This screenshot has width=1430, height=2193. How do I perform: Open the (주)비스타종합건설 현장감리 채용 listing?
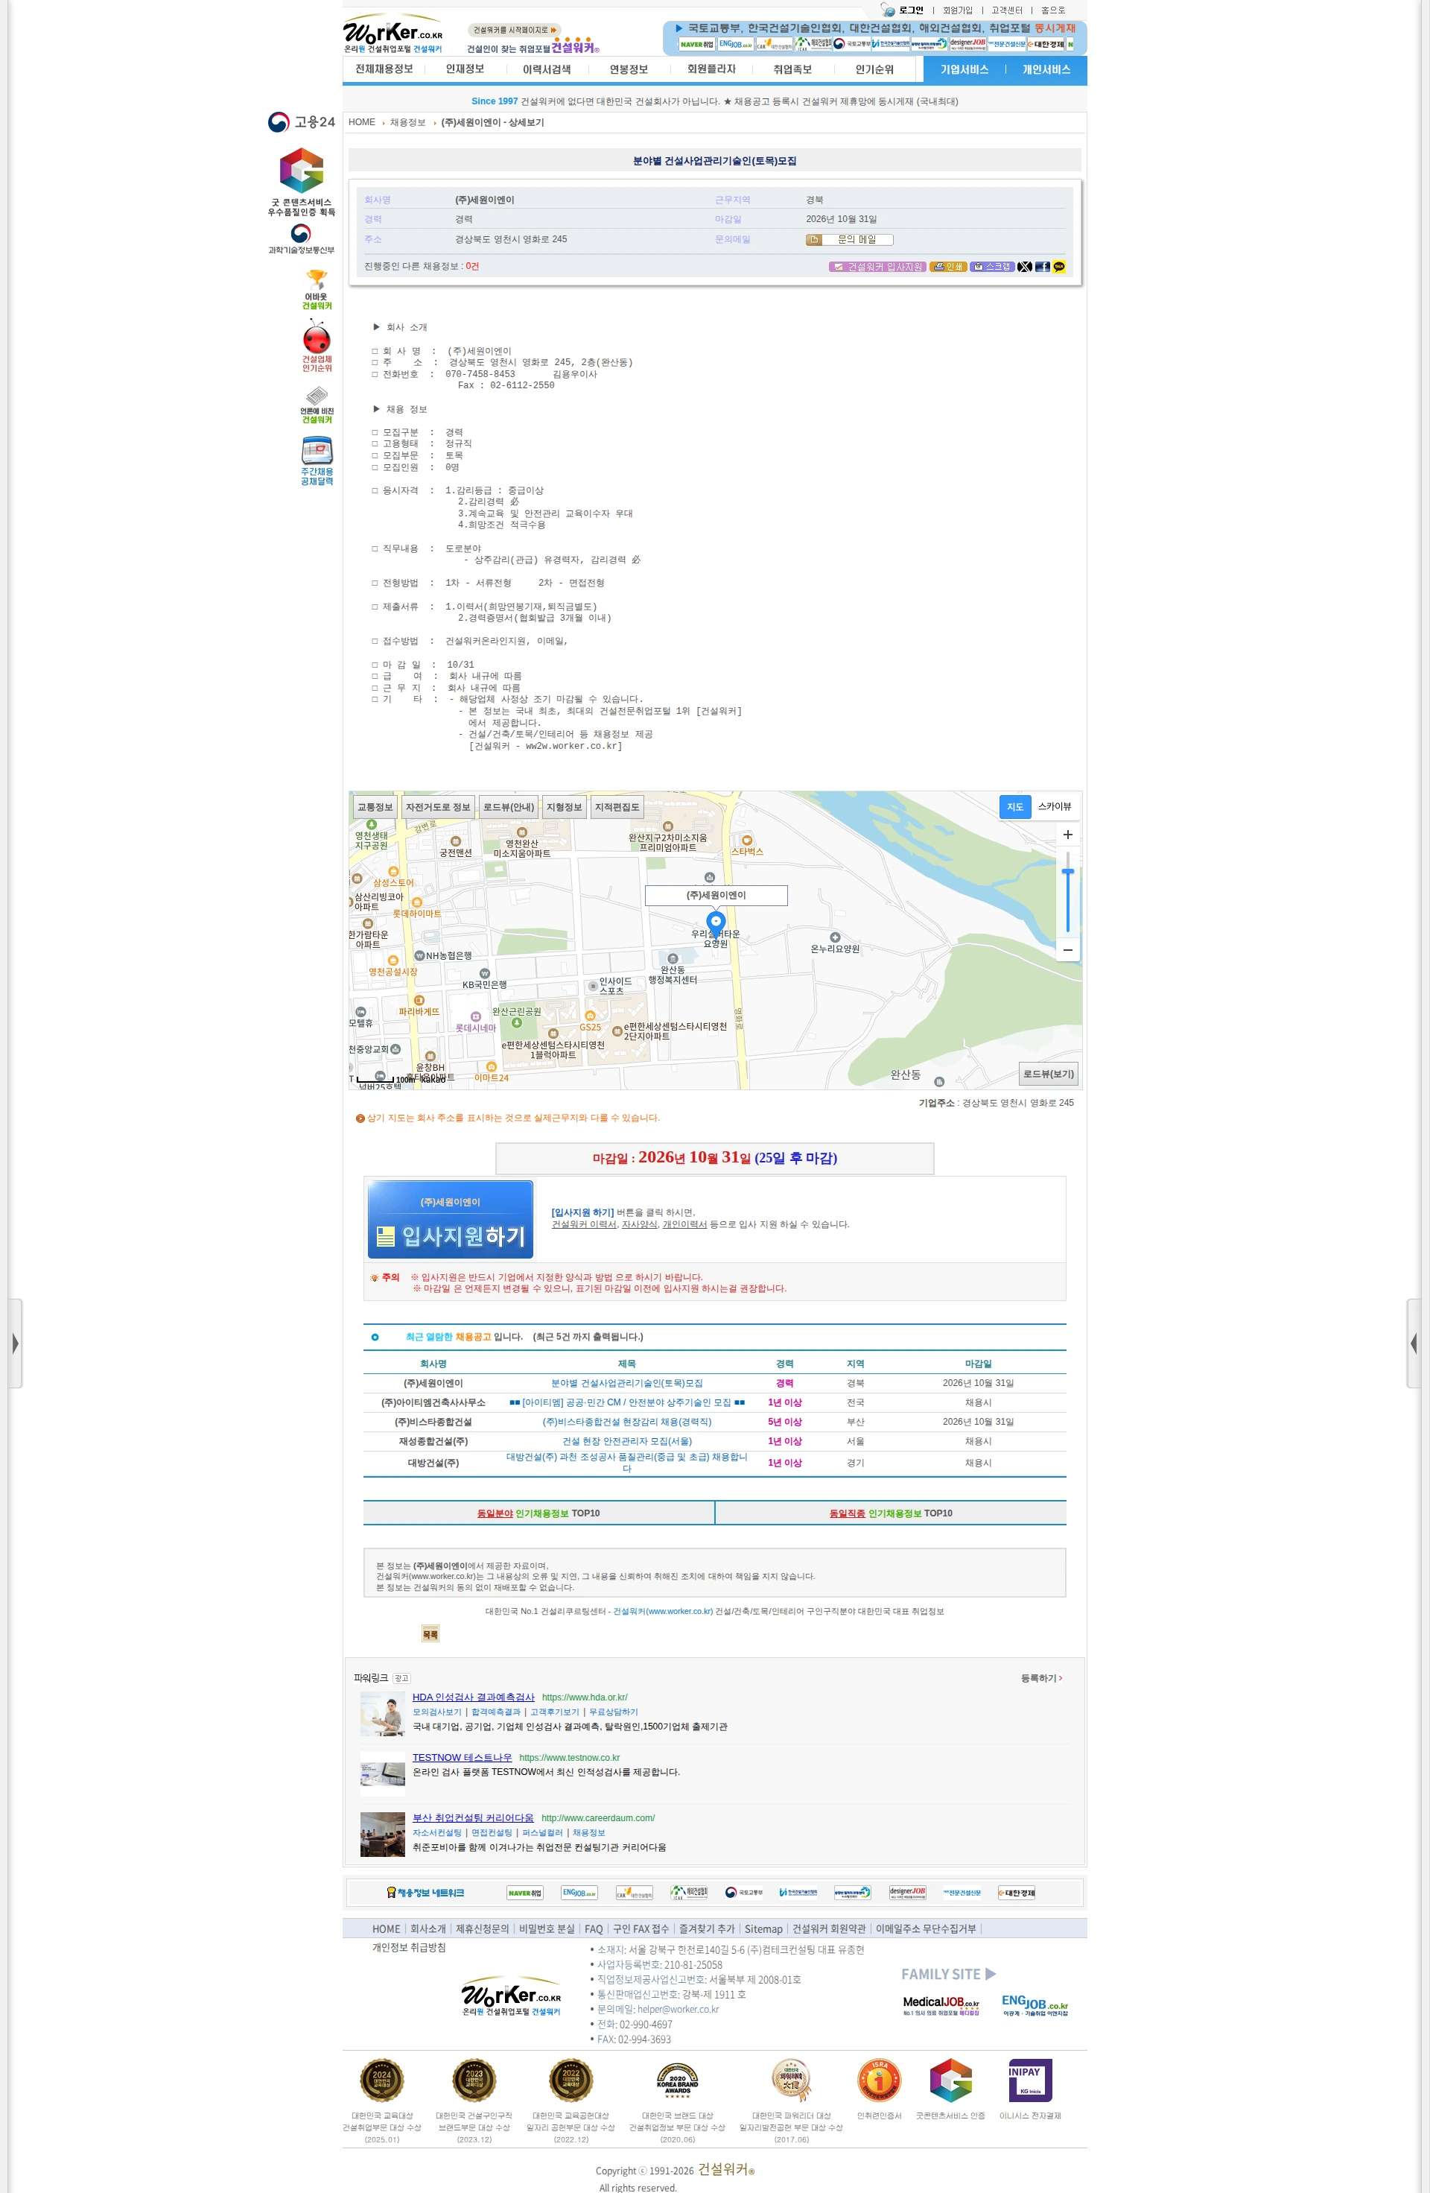pos(626,1422)
